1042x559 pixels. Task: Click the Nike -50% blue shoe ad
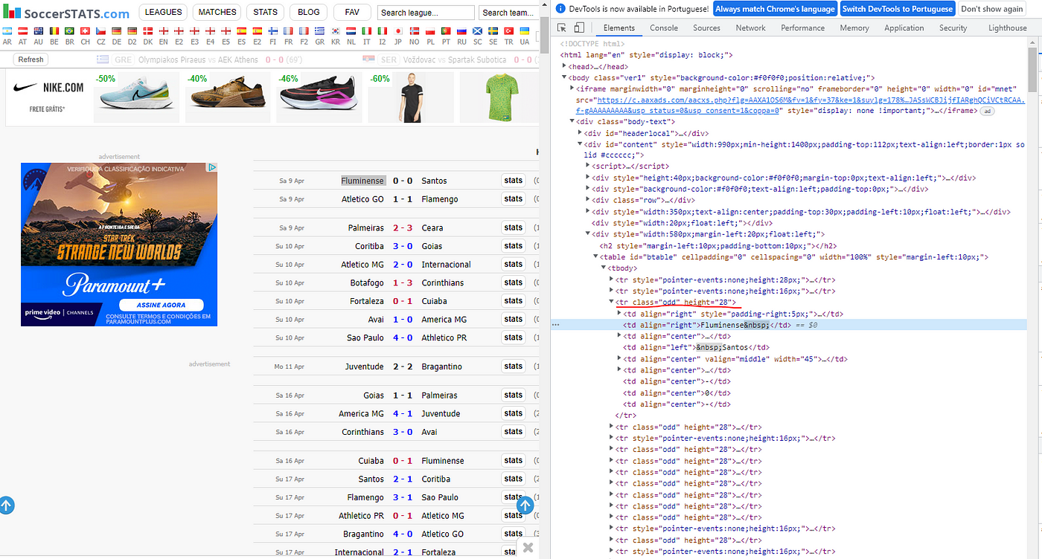tap(136, 97)
